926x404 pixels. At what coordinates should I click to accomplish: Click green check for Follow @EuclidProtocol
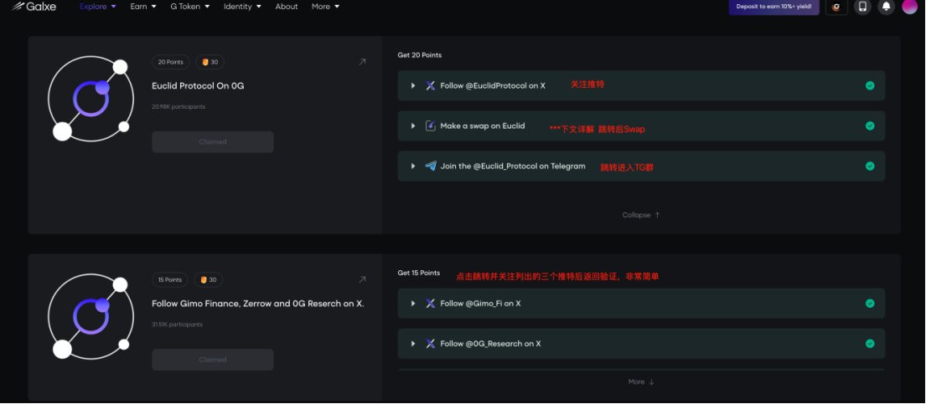coord(870,85)
